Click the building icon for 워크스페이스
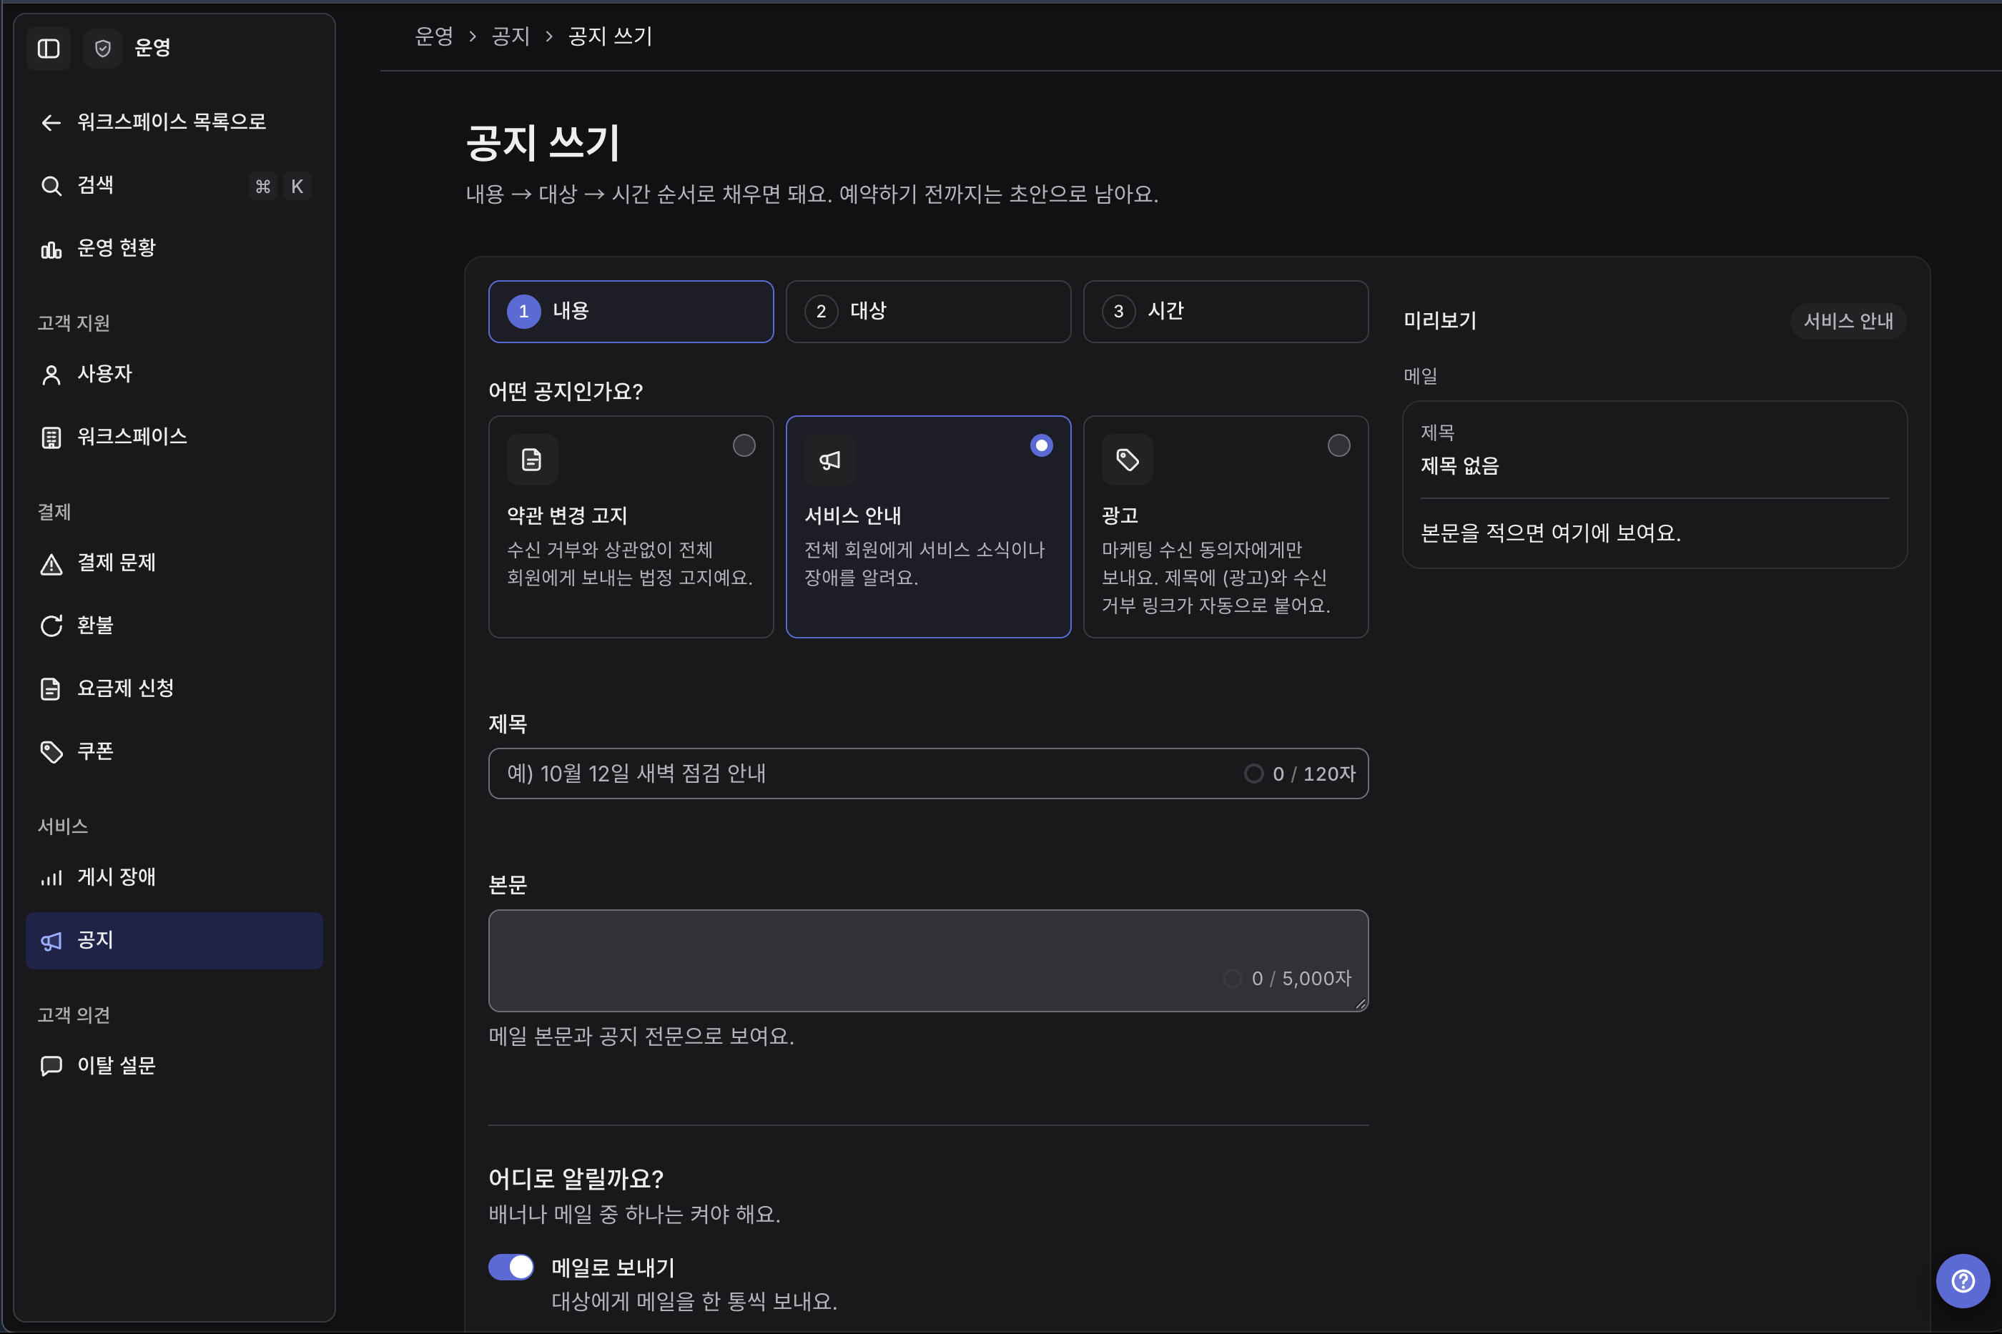Screen dimensions: 2002x1334 (51, 438)
